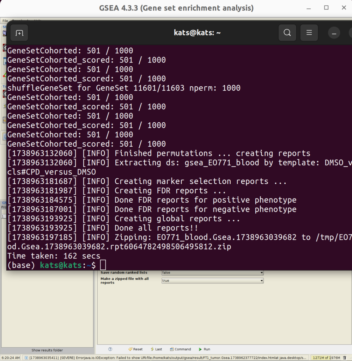Click 'Creating FDR reports ...' log line
Viewport: 352px width, 361px height.
[117, 191]
